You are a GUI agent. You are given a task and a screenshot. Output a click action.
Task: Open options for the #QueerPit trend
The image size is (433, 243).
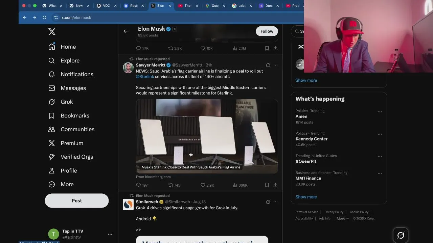point(380,157)
